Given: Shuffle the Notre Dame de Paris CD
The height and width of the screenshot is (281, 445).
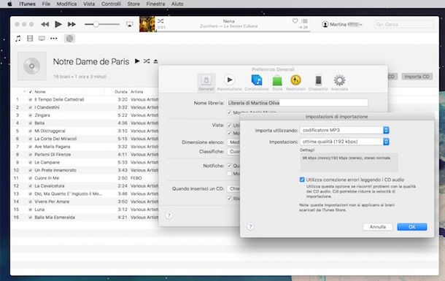Looking at the screenshot, I should 147,61.
